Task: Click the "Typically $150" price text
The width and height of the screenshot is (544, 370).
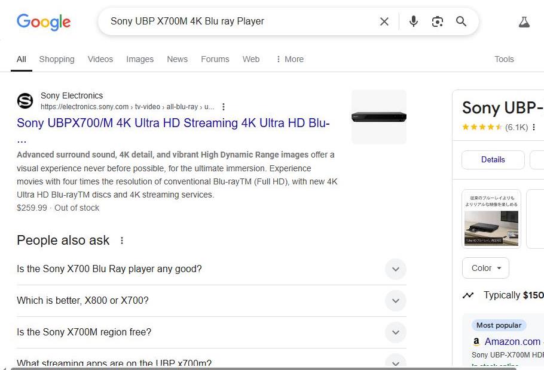Action: (514, 295)
